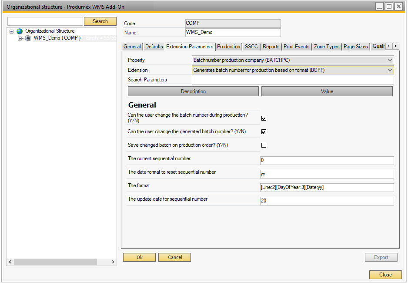Click the building icon next to WMS_Demo

coord(28,38)
